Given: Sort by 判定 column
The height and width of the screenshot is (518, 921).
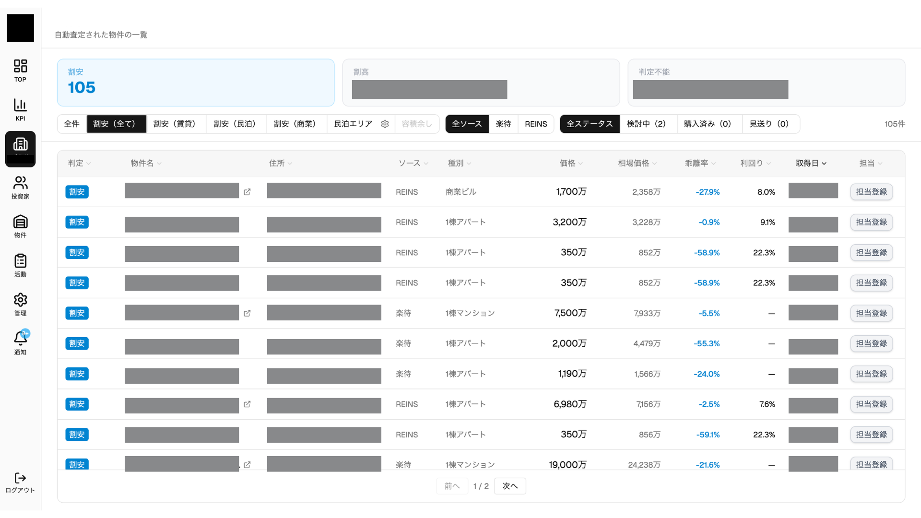Looking at the screenshot, I should [x=79, y=163].
